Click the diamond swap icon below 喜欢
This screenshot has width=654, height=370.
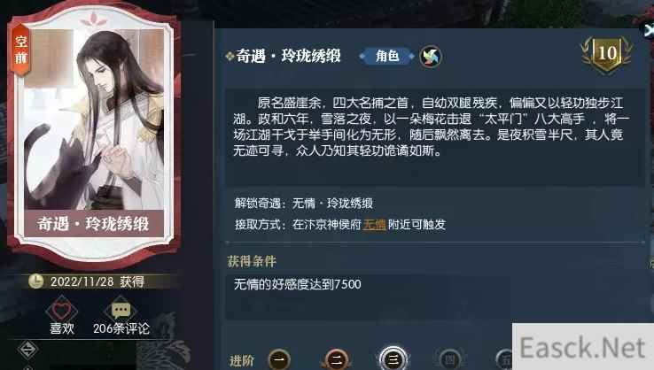click(x=28, y=350)
